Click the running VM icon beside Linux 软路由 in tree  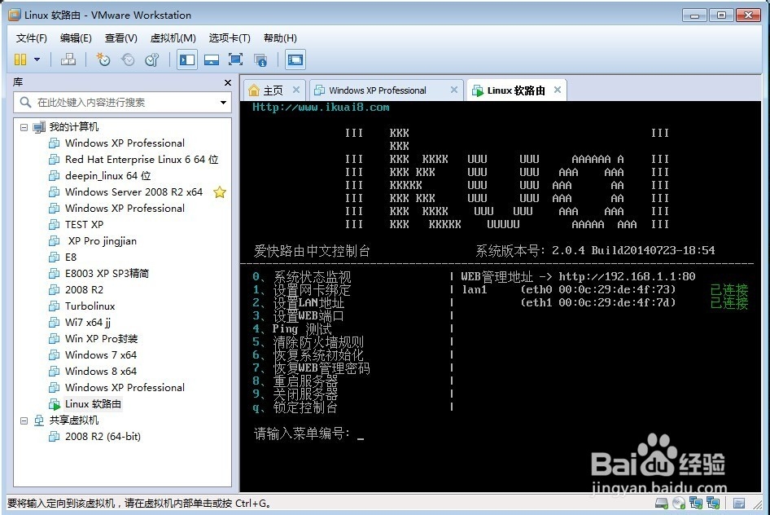[54, 404]
